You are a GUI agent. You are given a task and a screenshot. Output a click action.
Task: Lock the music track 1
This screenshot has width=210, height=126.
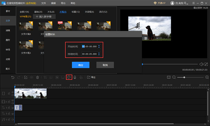tap(9, 120)
